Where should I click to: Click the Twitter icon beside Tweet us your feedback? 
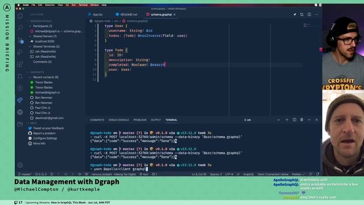[x=30, y=128]
